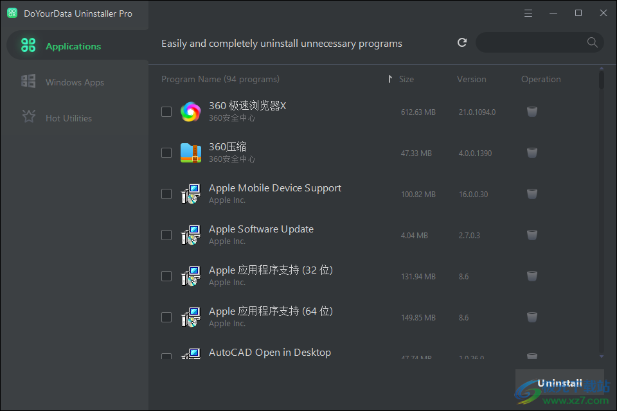This screenshot has height=411, width=617.
Task: Uninstall Apple Mobile Device Support via trash icon
Action: pyautogui.click(x=532, y=194)
